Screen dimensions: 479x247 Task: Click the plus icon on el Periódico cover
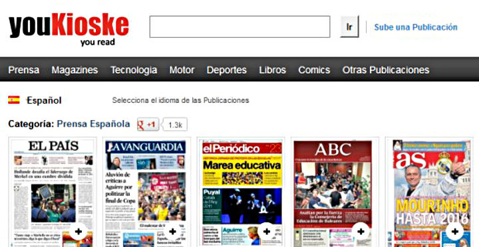pos(267,232)
